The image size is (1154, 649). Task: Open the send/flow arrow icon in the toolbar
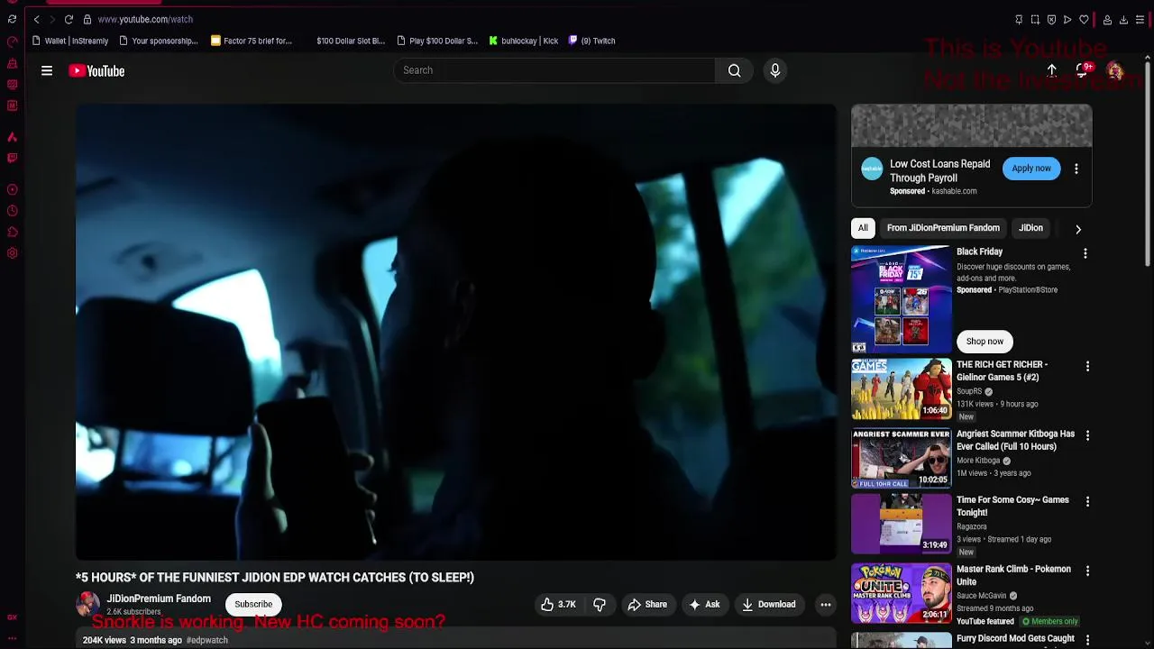tap(1067, 19)
